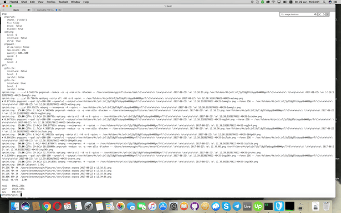Open the Profiles menu
The image size is (341, 213).
[51, 2]
